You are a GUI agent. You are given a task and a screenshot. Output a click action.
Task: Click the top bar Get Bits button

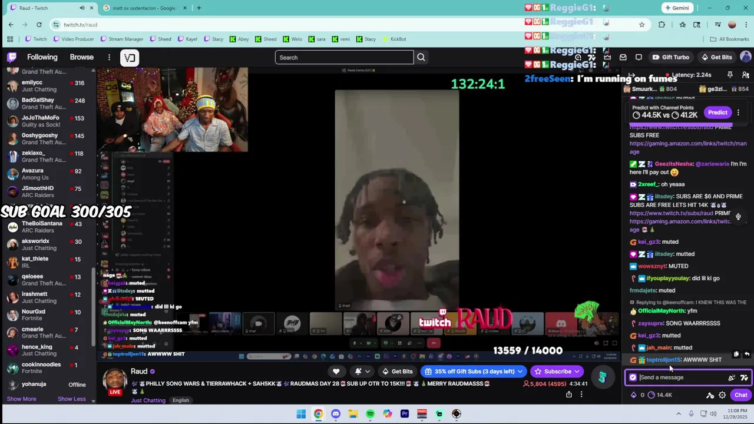point(716,57)
